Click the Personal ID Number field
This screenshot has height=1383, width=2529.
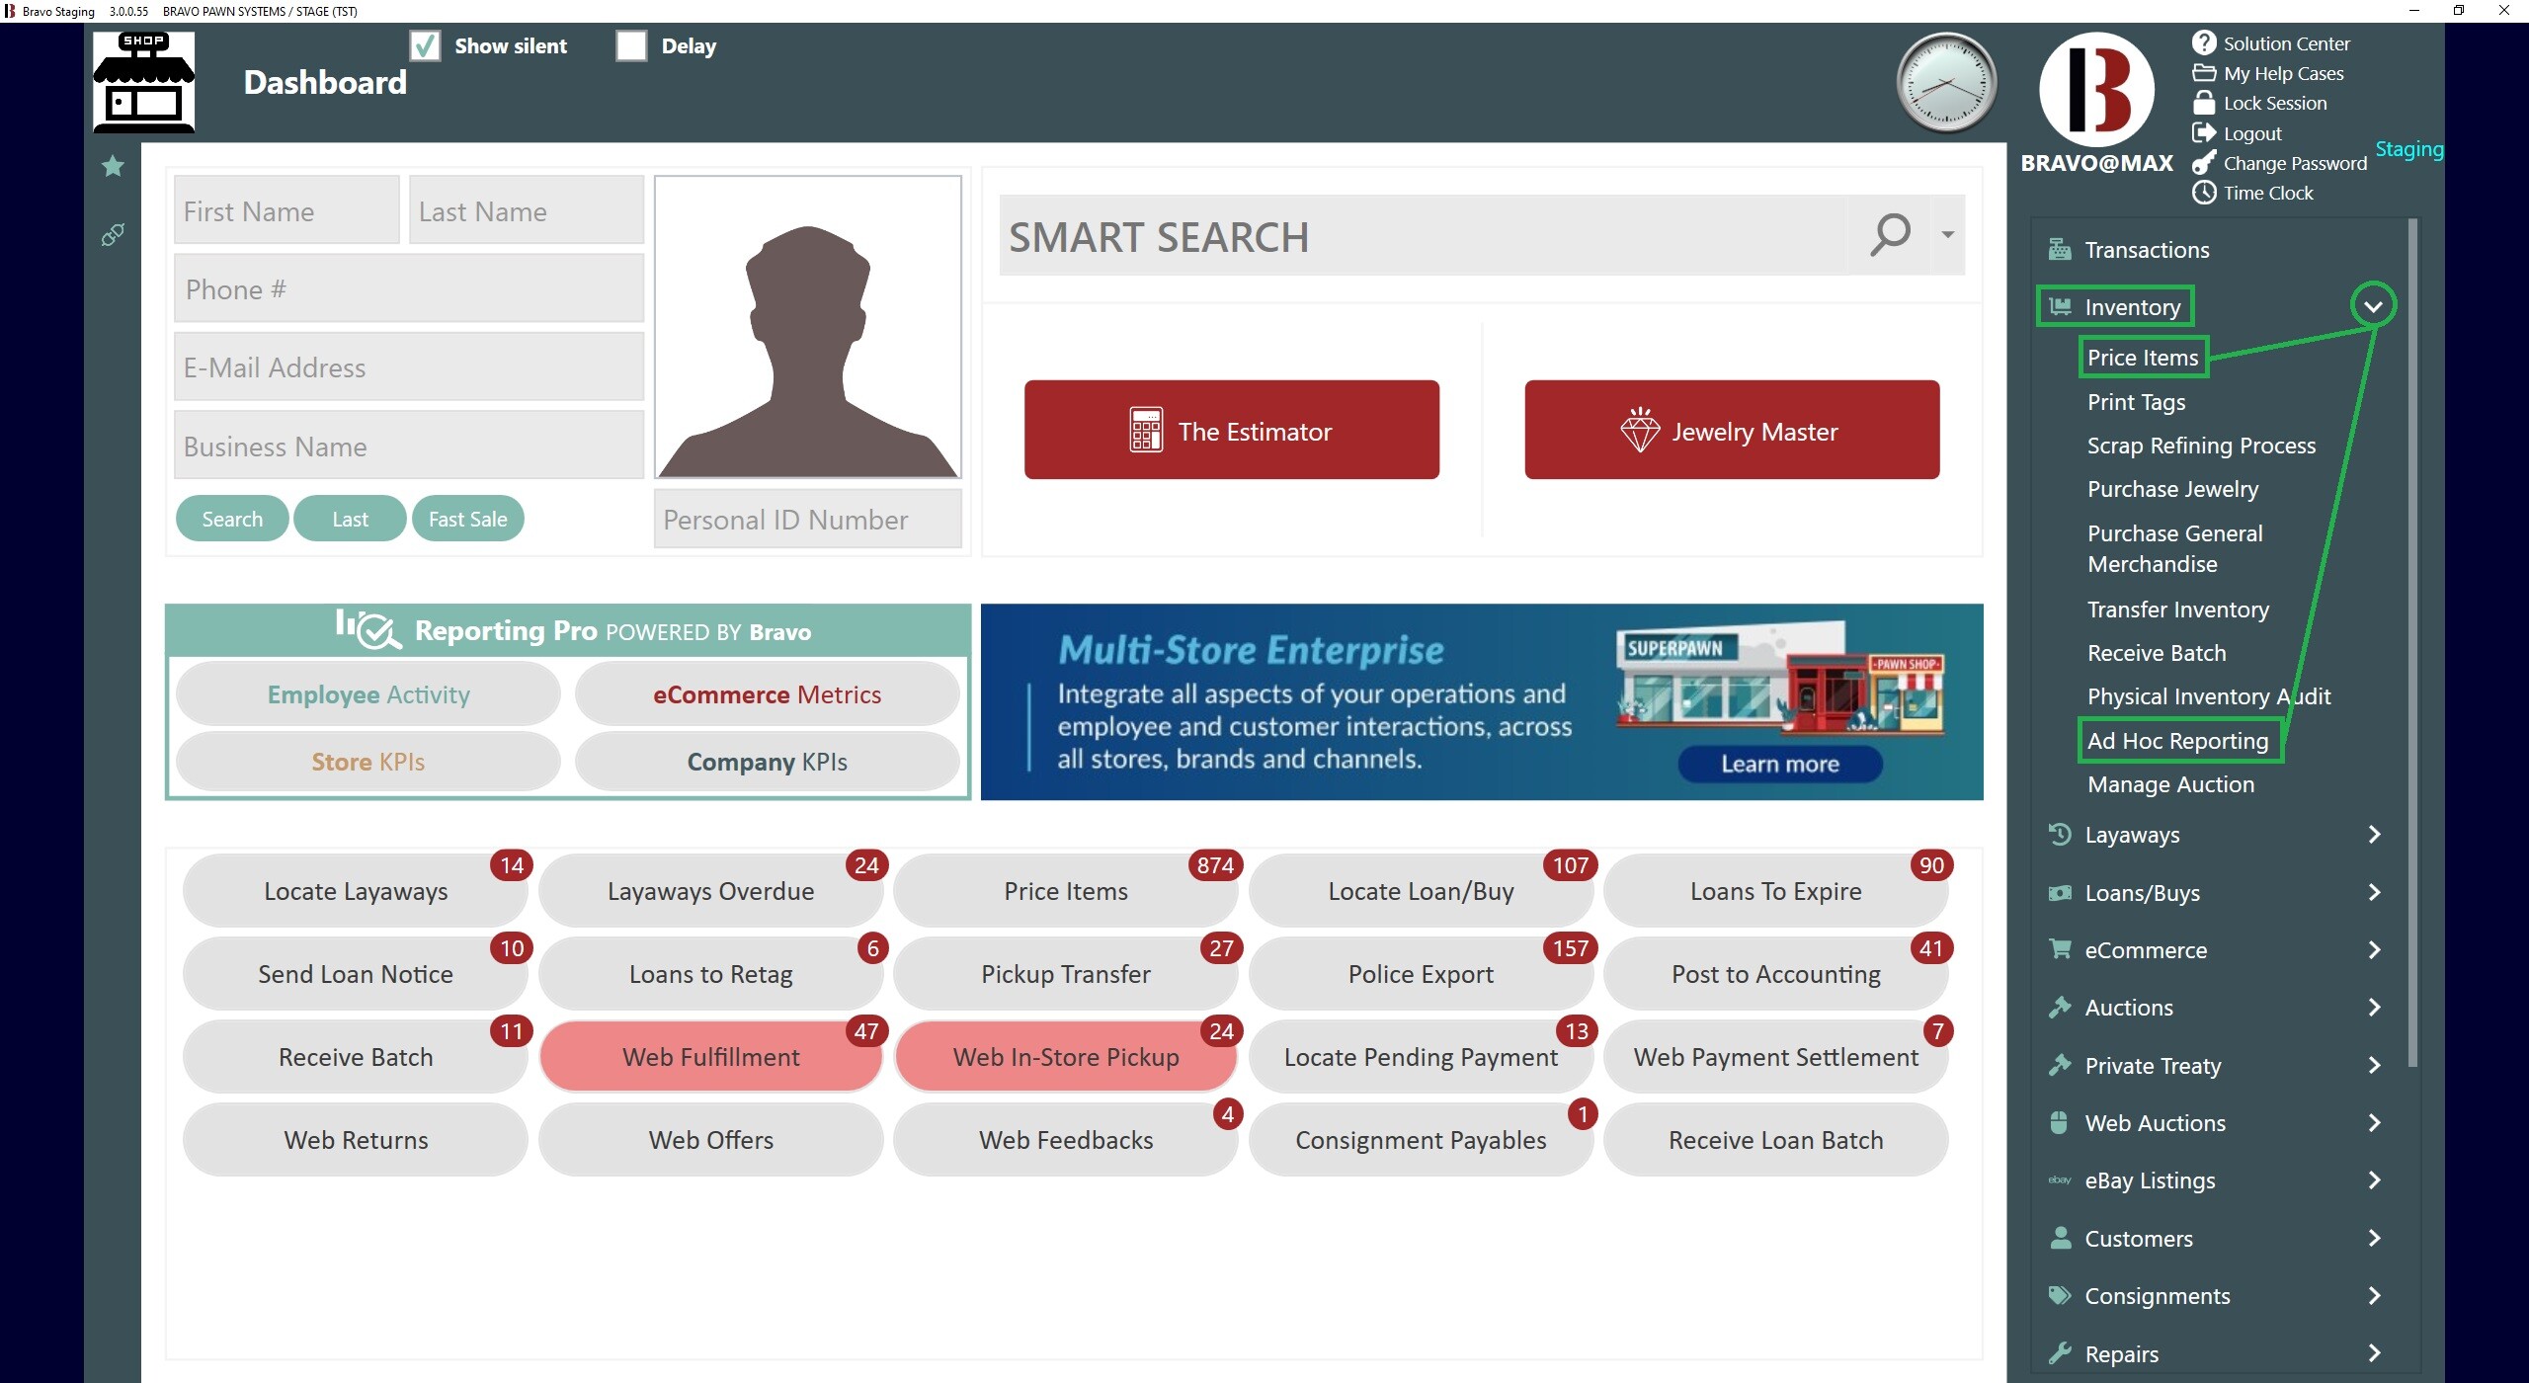(x=807, y=520)
